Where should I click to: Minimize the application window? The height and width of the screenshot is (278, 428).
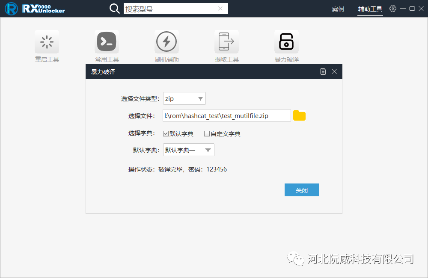pos(403,9)
